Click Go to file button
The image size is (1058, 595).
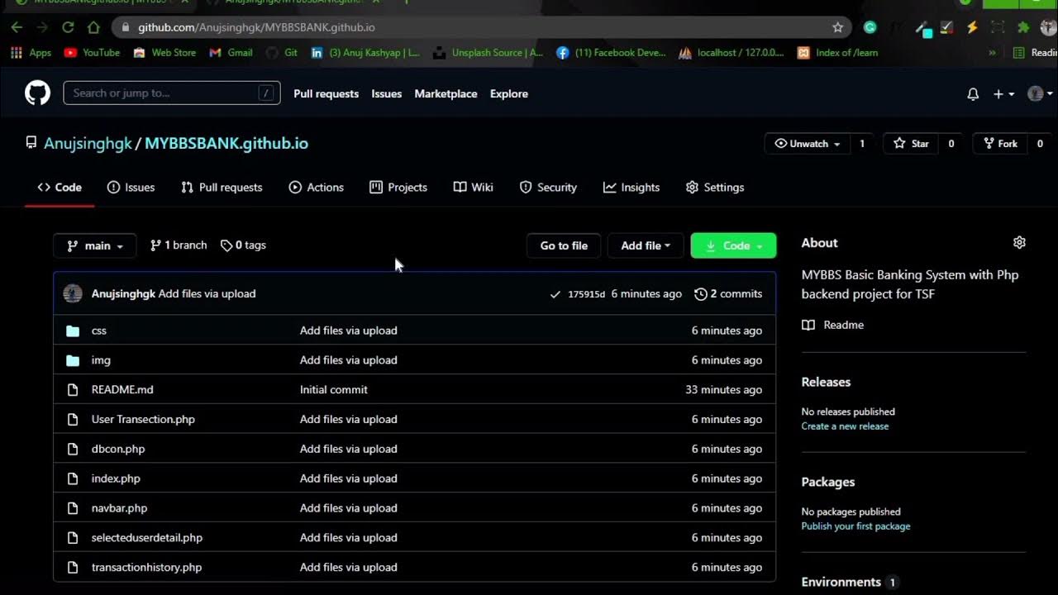[564, 245]
